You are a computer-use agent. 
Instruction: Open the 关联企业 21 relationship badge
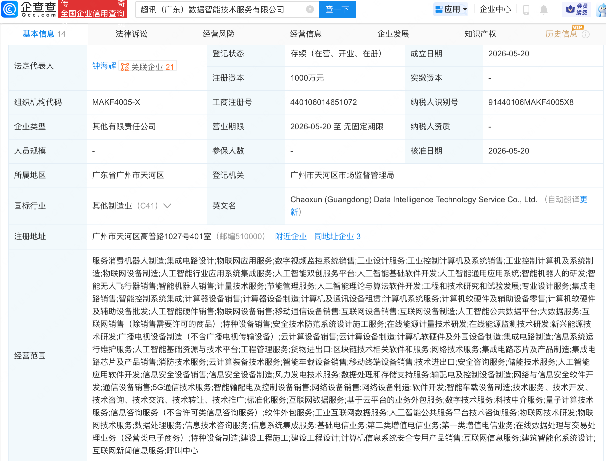(x=148, y=66)
